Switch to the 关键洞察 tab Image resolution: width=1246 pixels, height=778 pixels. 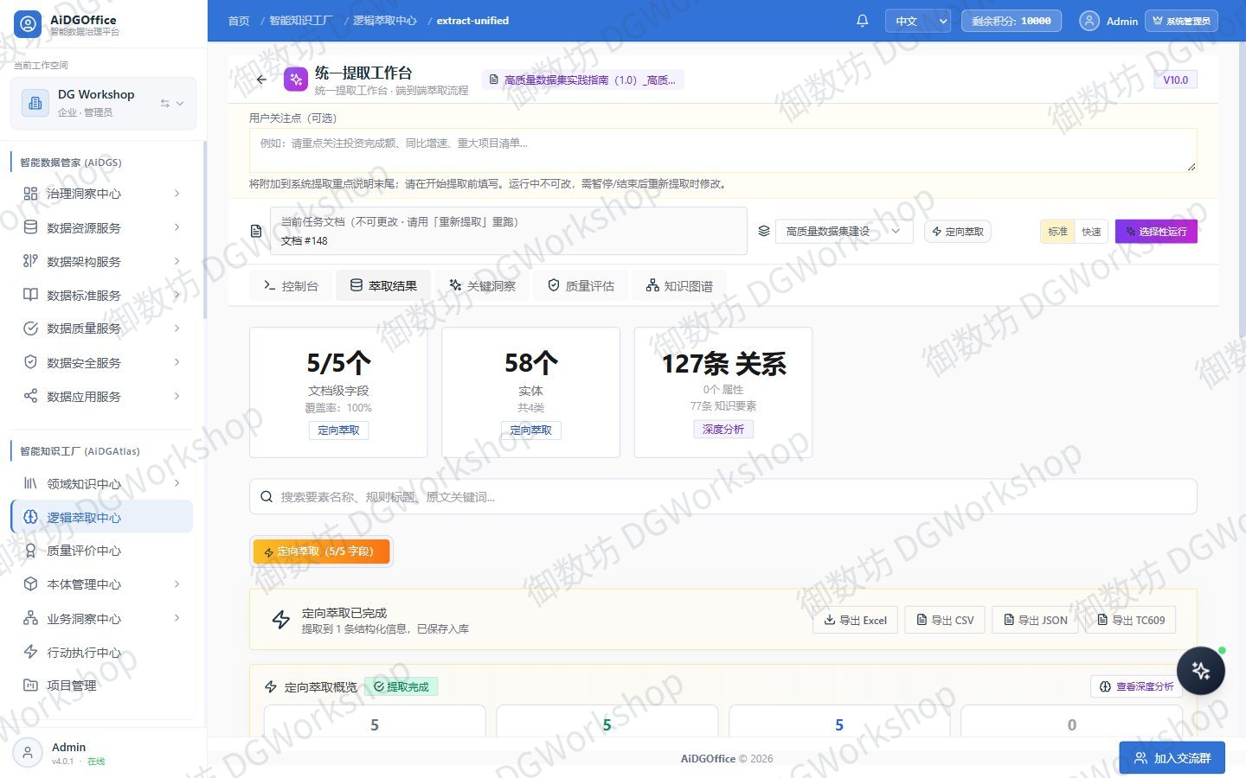click(x=482, y=286)
